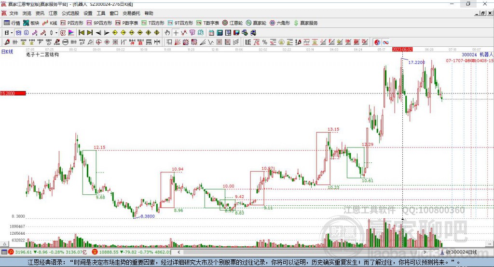Expand the bottom-left up-triangle panel button
Screen dimensions: 494x267
pyautogui.click(x=4, y=244)
